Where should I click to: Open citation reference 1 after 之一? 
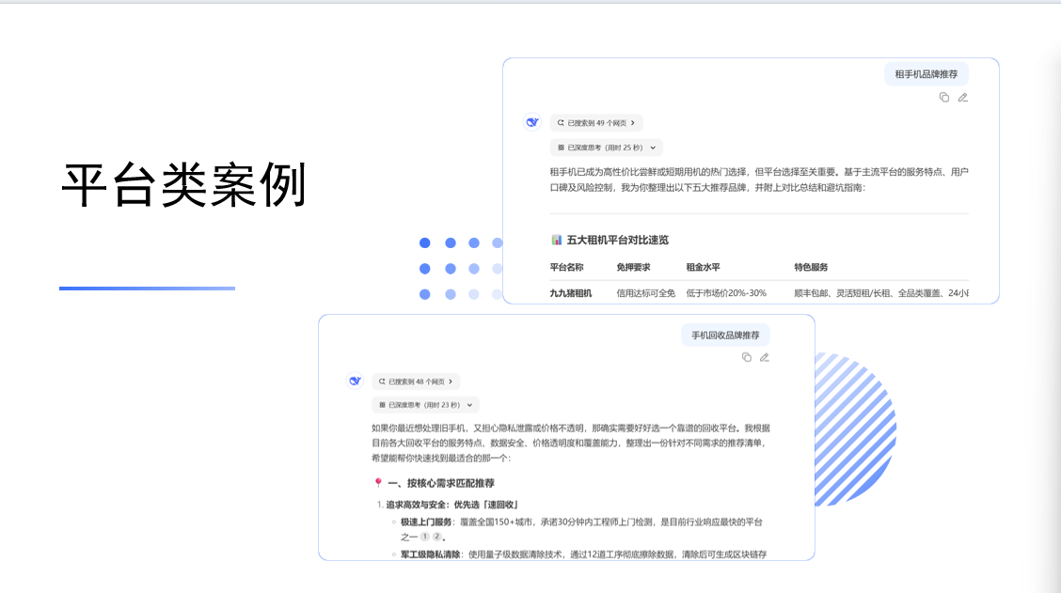425,537
